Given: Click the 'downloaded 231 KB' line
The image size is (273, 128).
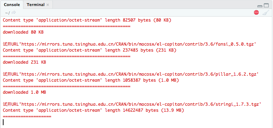Looking at the screenshot, I should pyautogui.click(x=24, y=62).
